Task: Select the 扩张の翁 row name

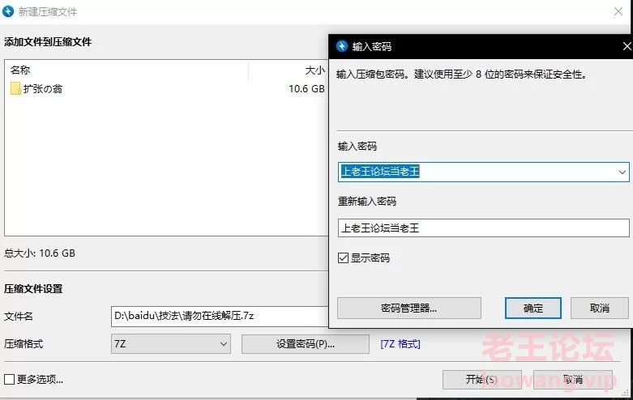Action: (x=43, y=89)
